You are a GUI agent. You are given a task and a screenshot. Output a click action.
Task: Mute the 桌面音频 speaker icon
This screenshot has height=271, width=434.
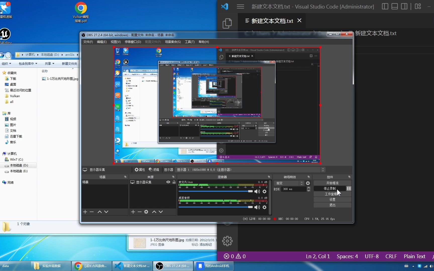pyautogui.click(x=257, y=207)
